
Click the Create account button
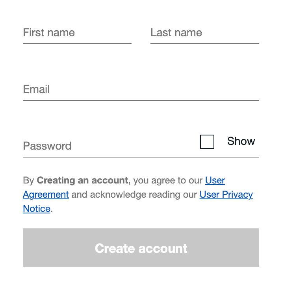[x=141, y=248]
